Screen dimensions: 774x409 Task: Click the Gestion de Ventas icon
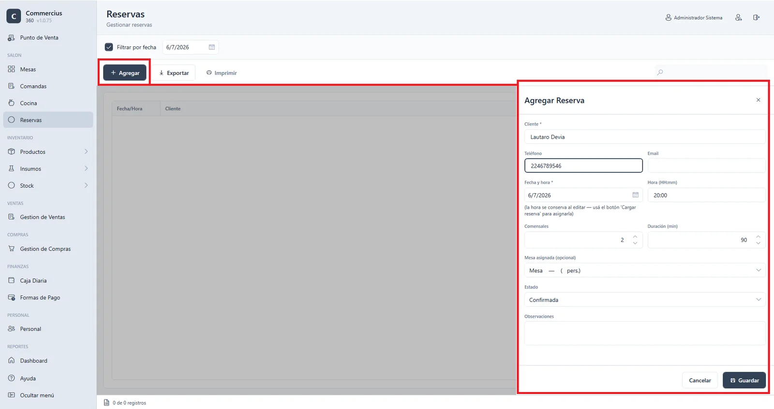[x=12, y=217]
